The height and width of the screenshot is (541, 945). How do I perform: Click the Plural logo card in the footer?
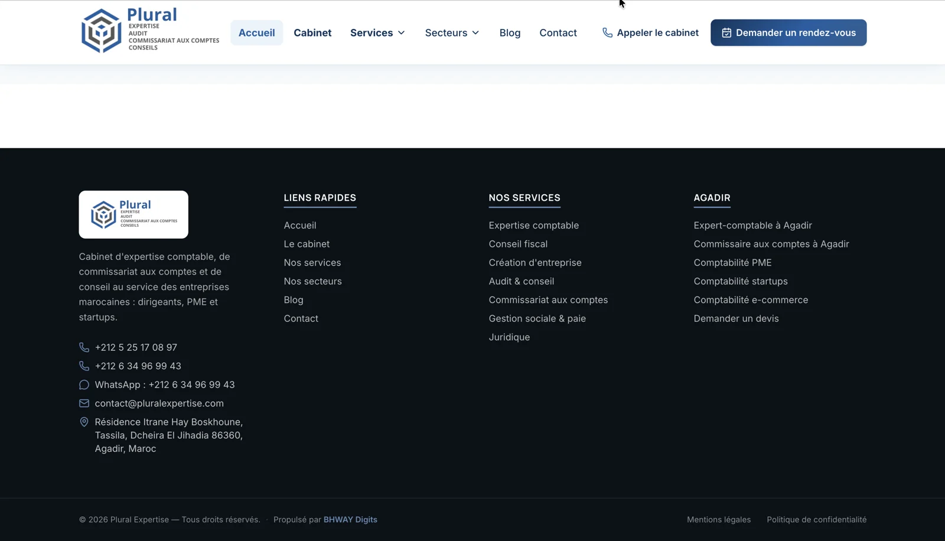point(133,214)
